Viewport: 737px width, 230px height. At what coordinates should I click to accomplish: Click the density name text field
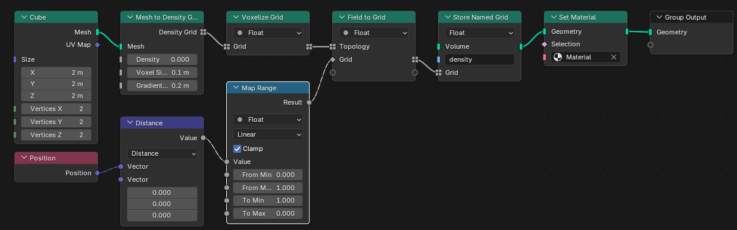[x=480, y=59]
